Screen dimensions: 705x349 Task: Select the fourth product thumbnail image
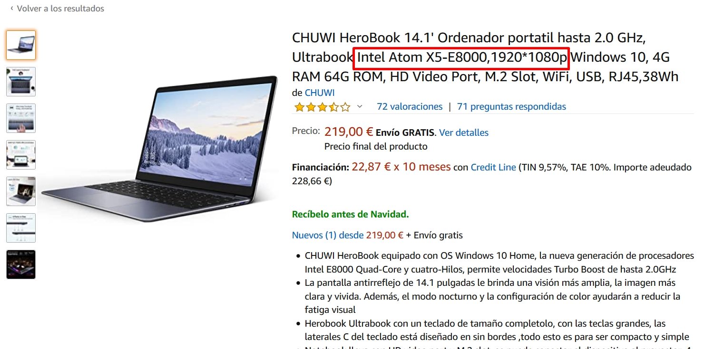[x=21, y=155]
